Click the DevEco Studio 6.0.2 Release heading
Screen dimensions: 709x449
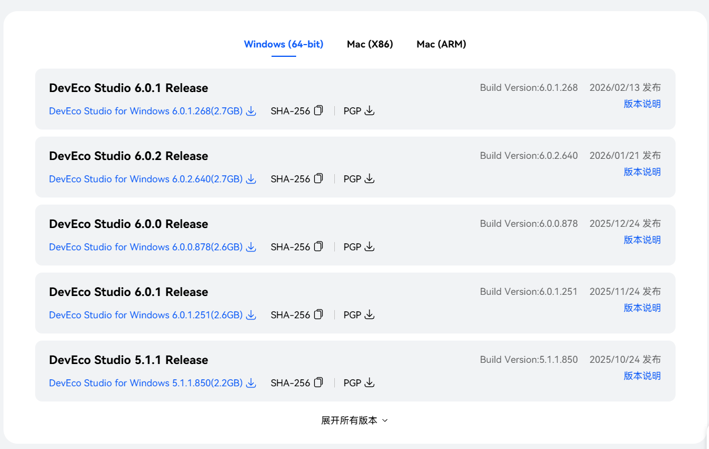(128, 156)
